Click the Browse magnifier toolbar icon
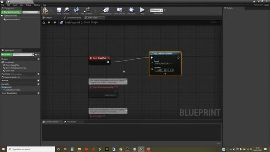Screen dimensions: 270x152 67,11
